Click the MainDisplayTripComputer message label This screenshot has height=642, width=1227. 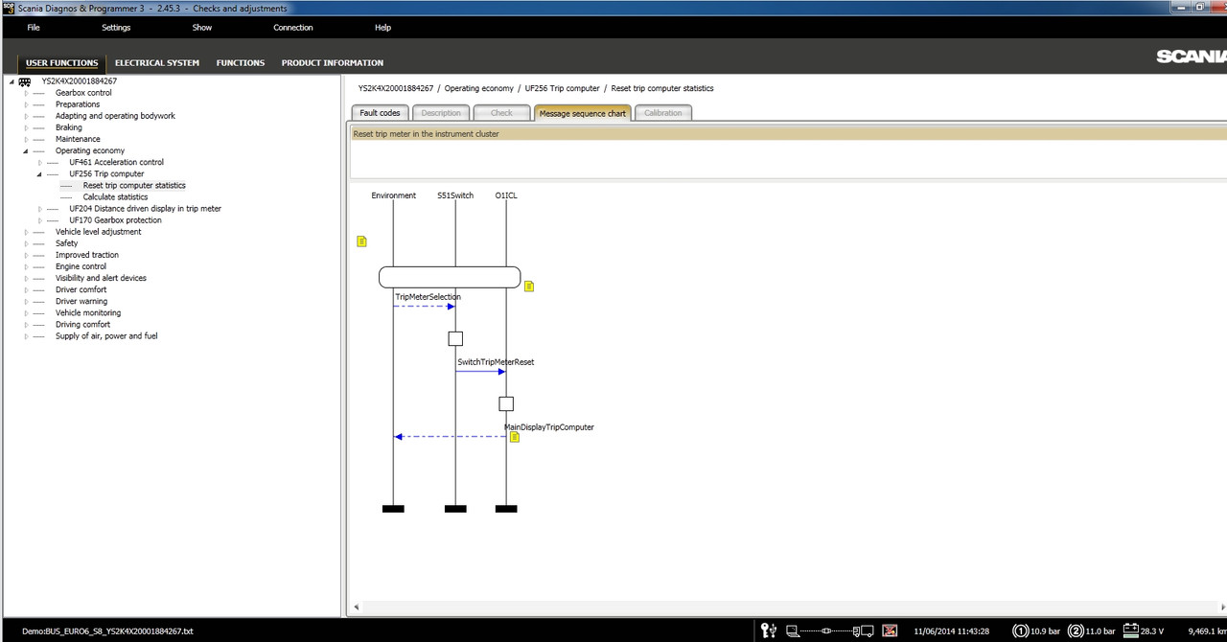(549, 427)
